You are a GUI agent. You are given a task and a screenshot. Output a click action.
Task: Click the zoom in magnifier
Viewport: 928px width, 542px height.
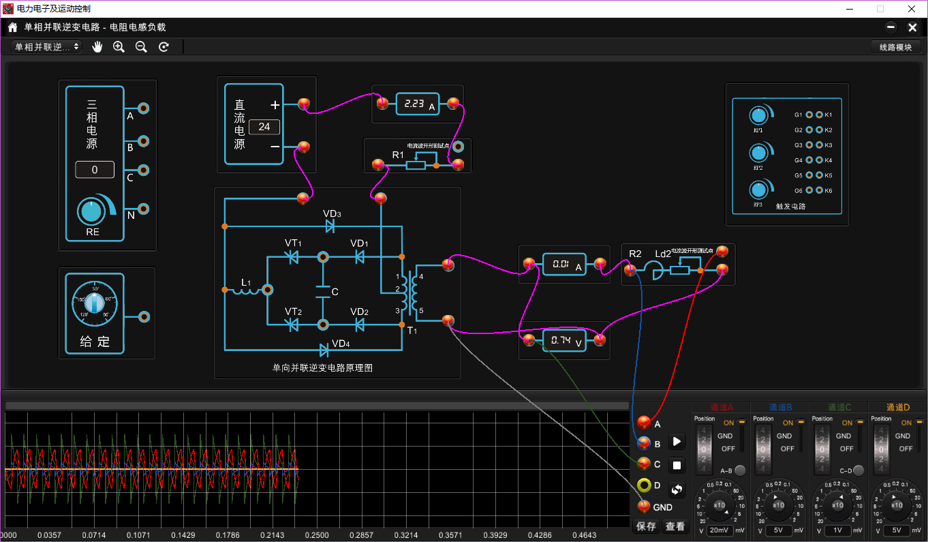click(x=119, y=47)
